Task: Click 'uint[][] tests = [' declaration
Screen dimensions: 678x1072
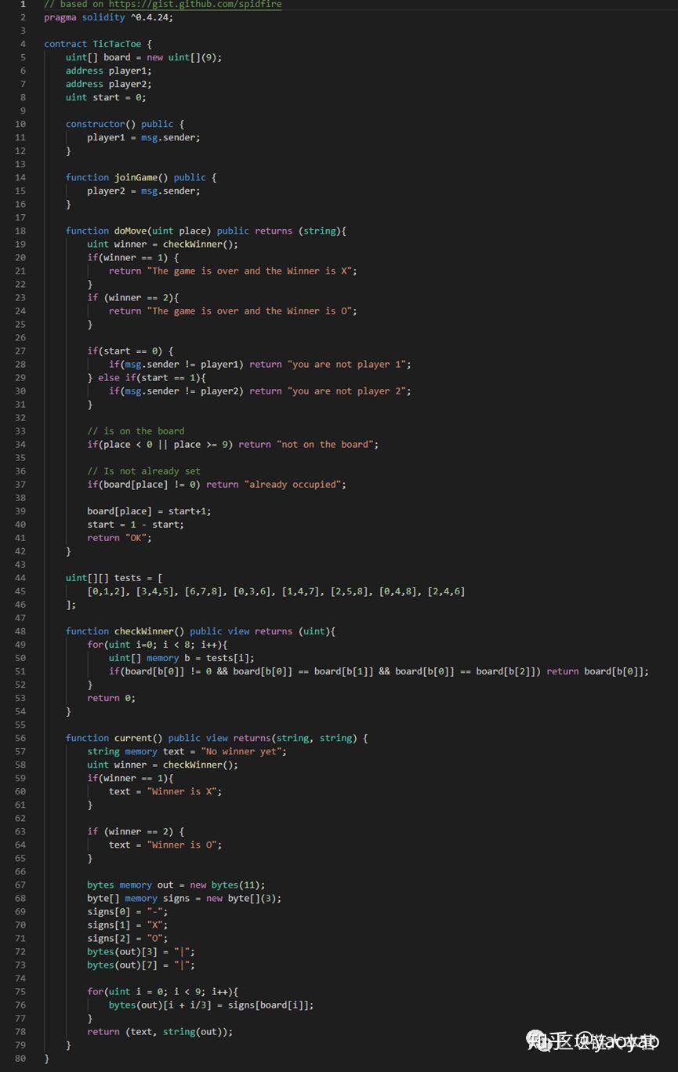Action: (114, 578)
